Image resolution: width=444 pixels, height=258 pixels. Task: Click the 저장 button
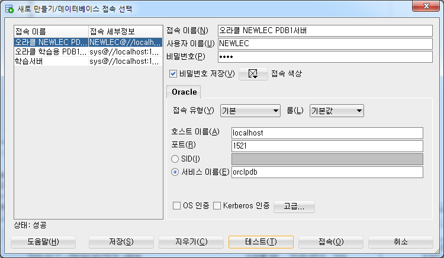pyautogui.click(x=121, y=242)
